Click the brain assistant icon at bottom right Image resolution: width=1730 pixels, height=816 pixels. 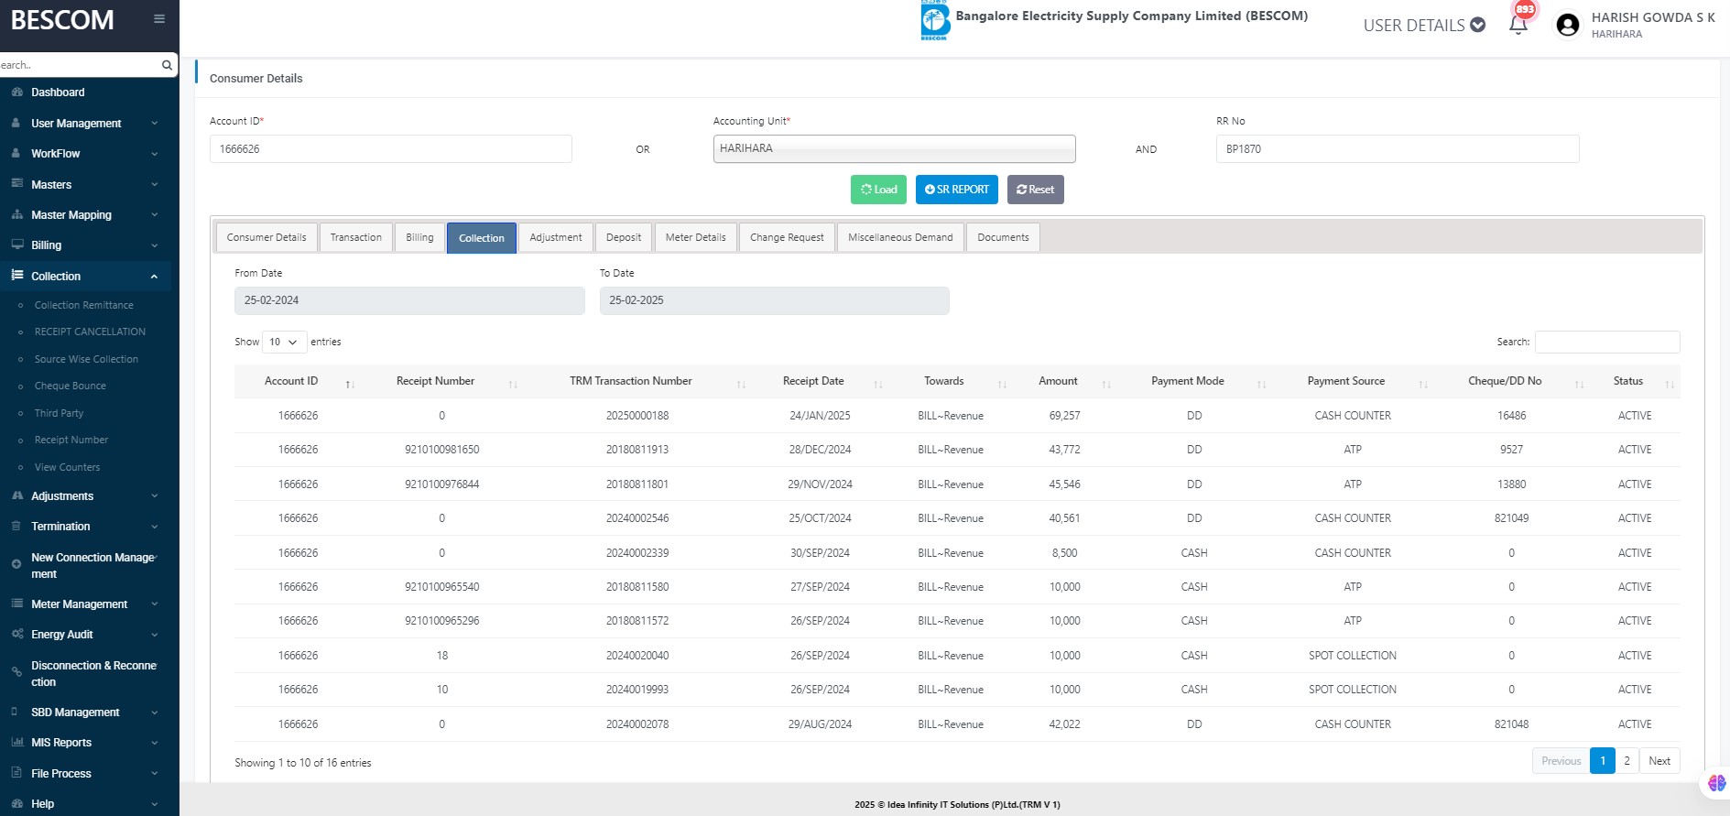[x=1715, y=784]
